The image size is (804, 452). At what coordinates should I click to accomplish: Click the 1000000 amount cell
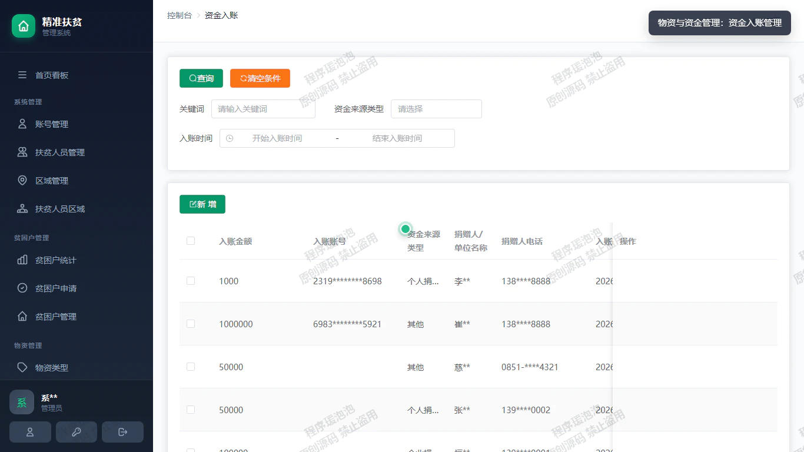(x=236, y=324)
